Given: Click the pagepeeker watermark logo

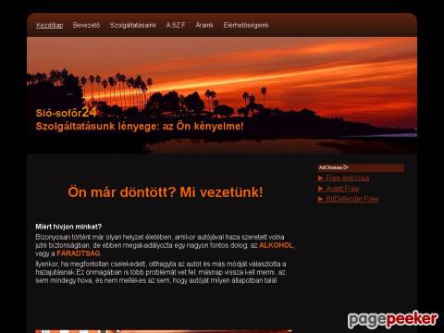Looking at the screenshot, I should pos(393,319).
